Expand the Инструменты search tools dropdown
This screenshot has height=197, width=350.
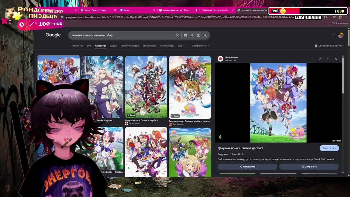tap(200, 46)
